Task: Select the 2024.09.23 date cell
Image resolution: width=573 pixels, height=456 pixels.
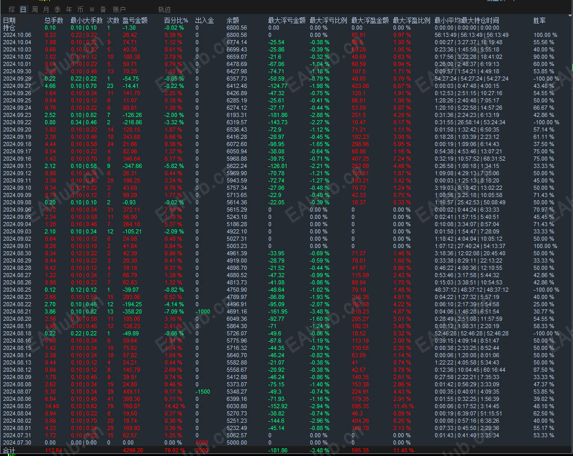Action: pos(17,115)
